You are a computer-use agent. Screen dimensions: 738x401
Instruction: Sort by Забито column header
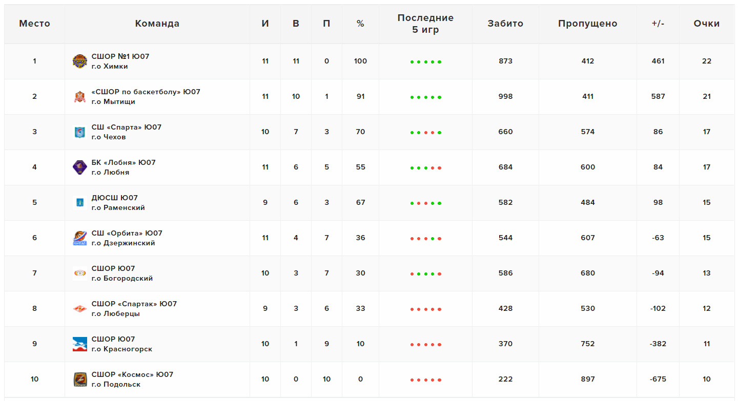tap(505, 24)
